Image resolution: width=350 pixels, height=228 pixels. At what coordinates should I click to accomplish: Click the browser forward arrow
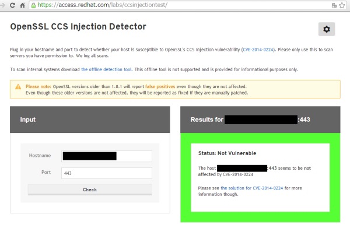coord(2,5)
